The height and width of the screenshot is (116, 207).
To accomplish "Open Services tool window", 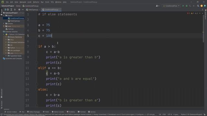I will (92, 112).
